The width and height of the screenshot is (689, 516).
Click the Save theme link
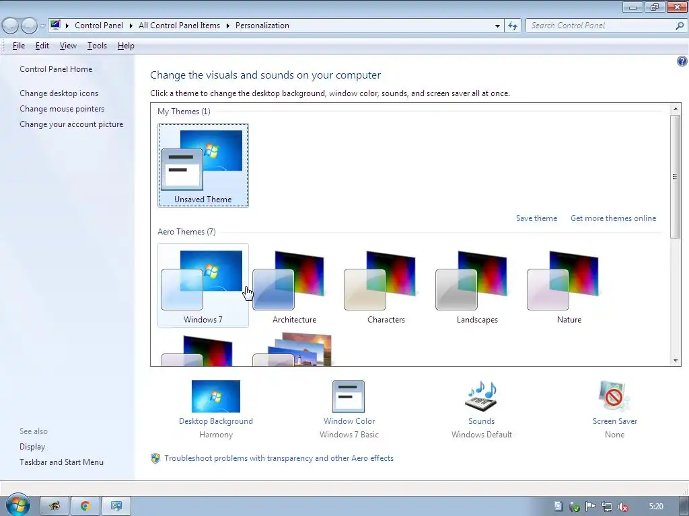coord(536,218)
